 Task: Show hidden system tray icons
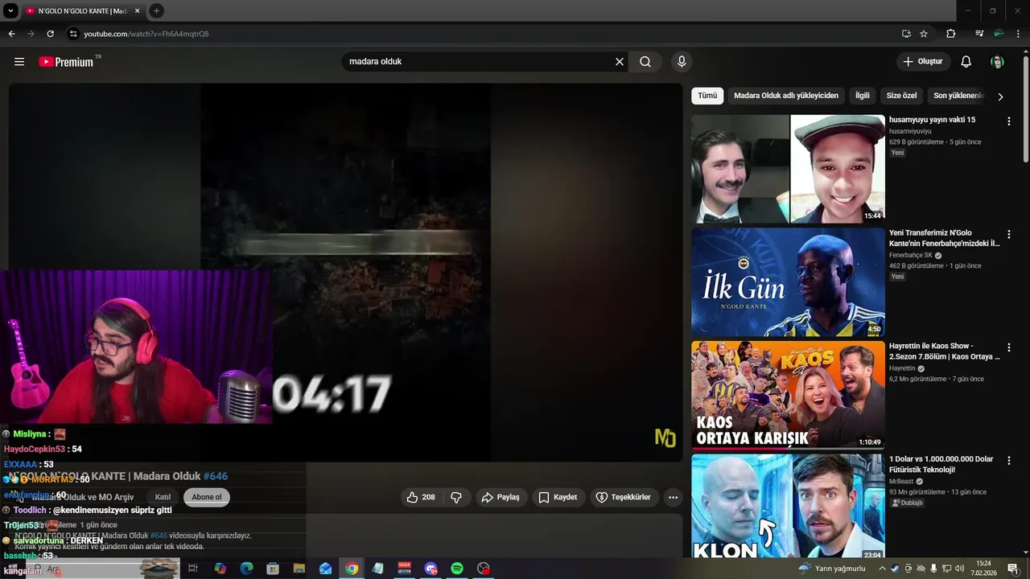[882, 569]
